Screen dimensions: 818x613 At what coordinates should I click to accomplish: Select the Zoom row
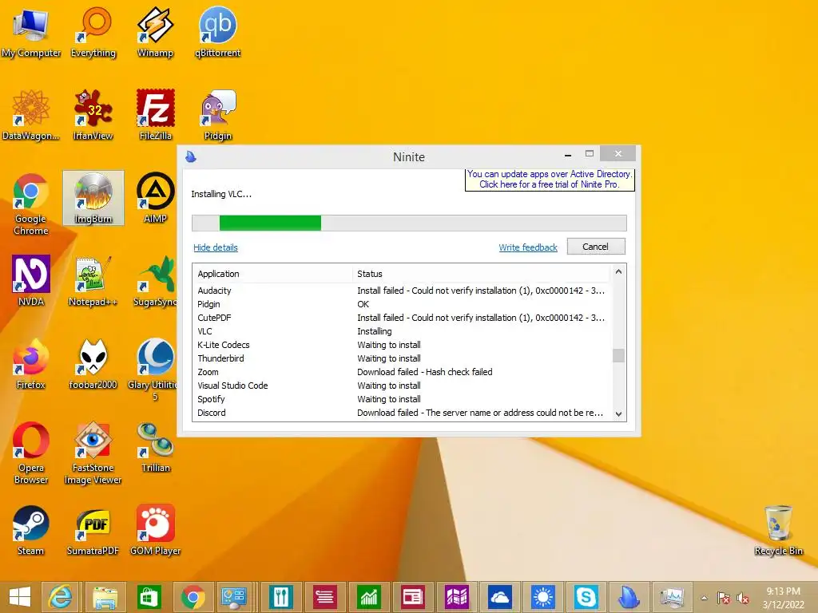402,372
